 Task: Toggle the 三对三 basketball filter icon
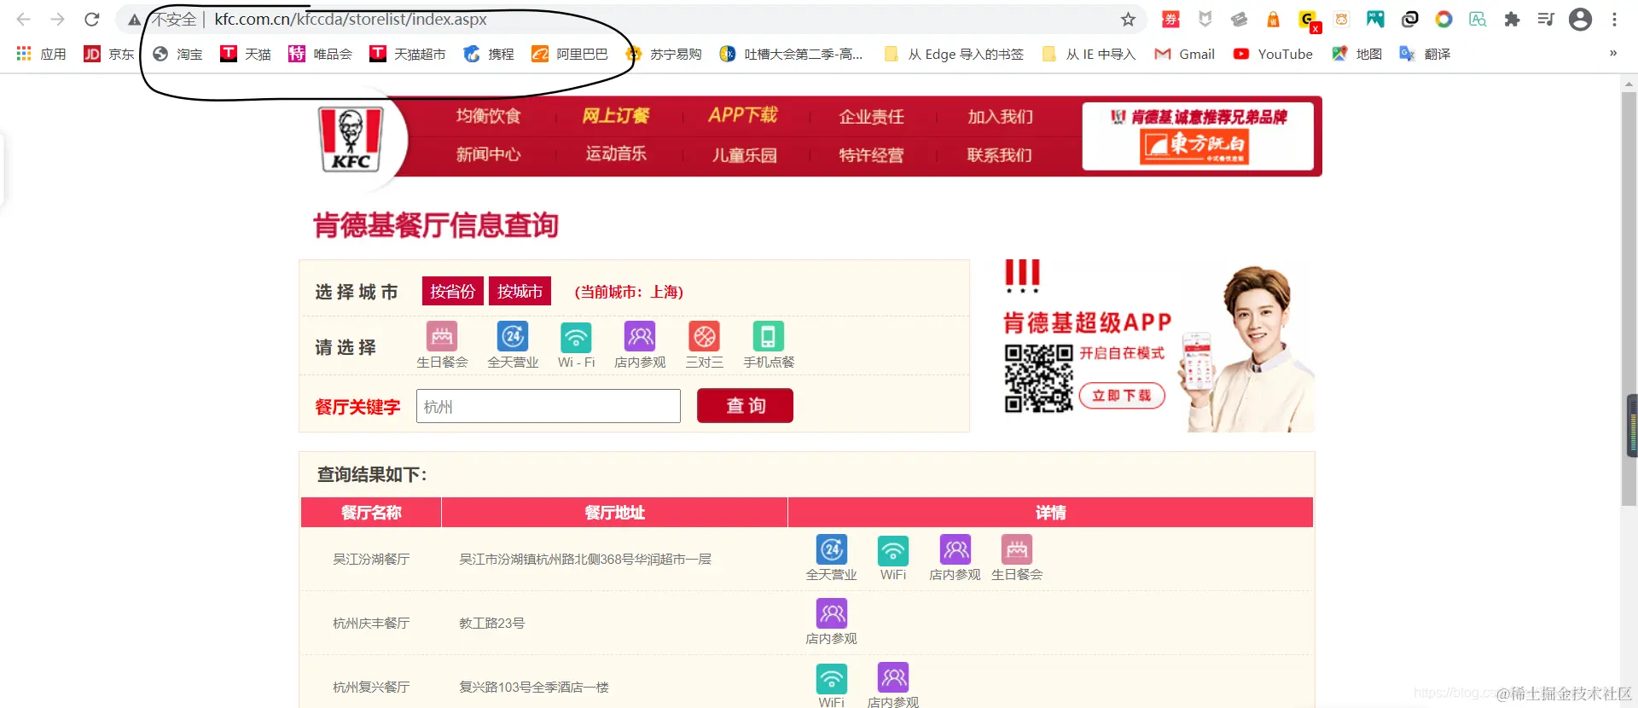705,336
